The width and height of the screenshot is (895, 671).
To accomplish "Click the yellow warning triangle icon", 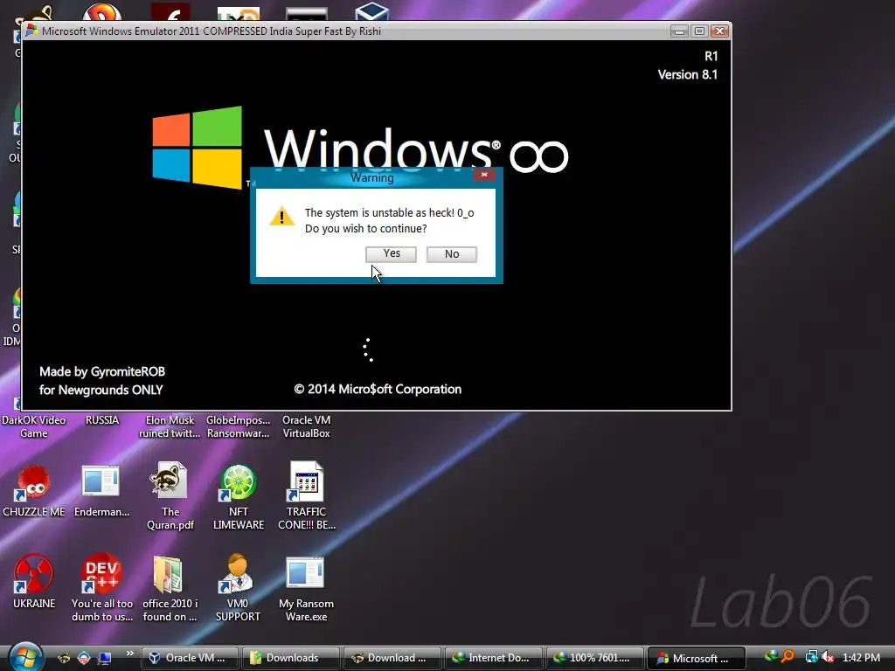I will 281,217.
